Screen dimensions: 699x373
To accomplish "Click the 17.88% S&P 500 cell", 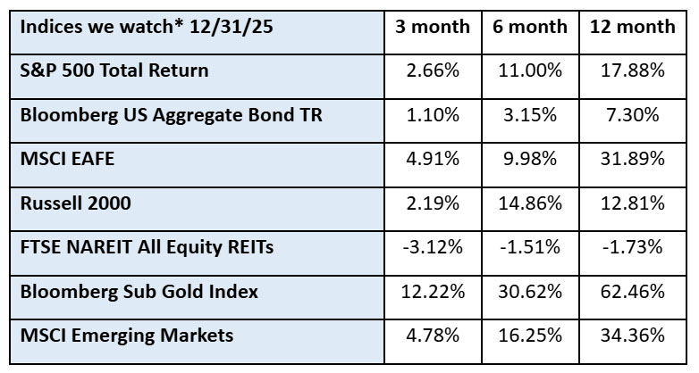I will [632, 70].
